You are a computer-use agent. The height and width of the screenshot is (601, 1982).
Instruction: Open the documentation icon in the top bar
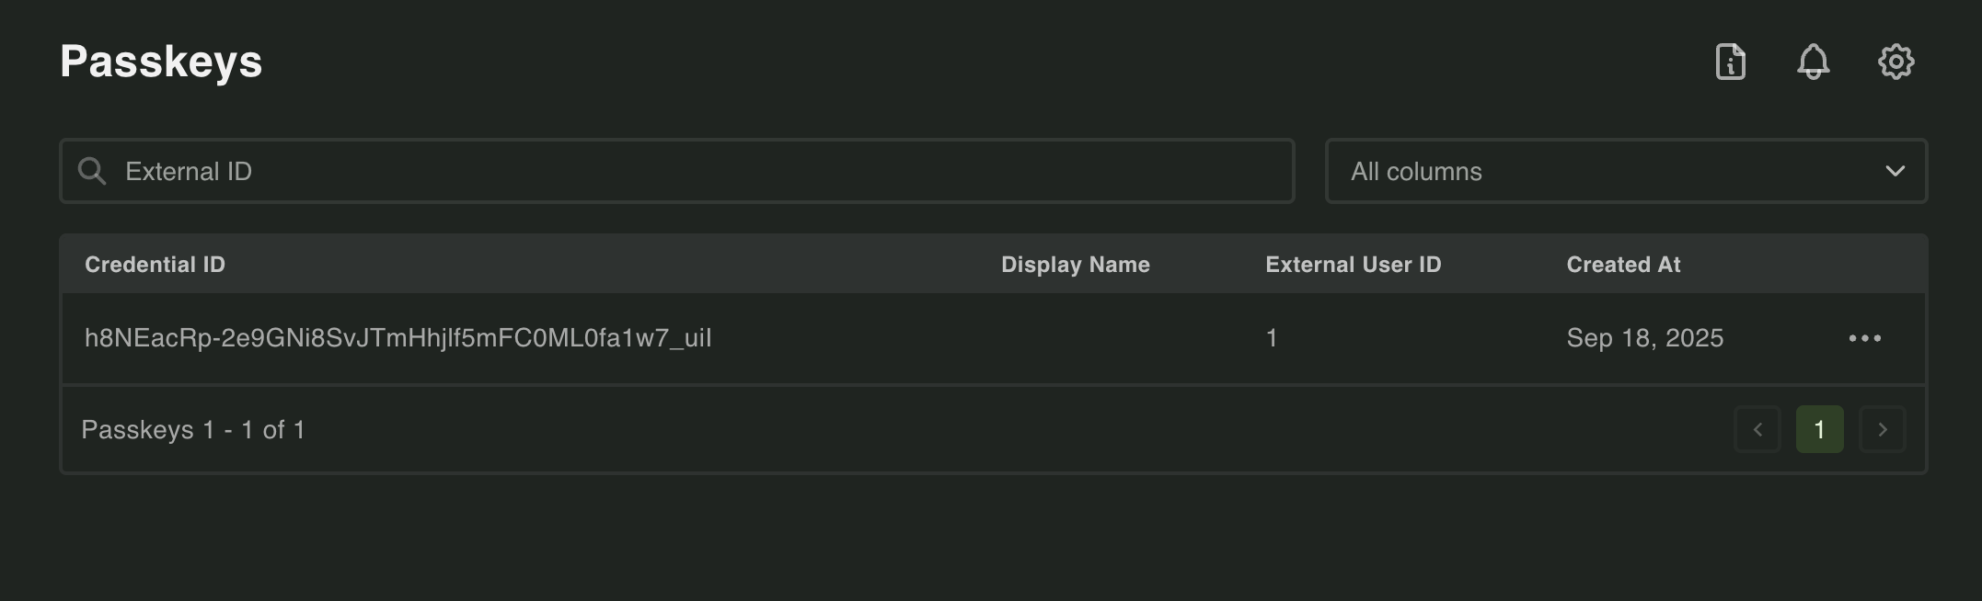pyautogui.click(x=1731, y=62)
